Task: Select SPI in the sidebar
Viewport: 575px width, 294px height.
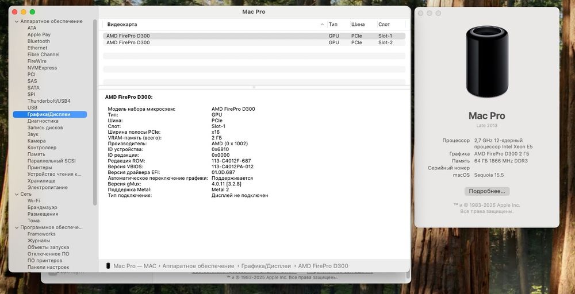Action: pyautogui.click(x=31, y=94)
